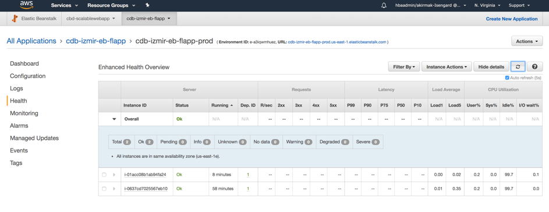This screenshot has width=549, height=212.
Task: Click the Idle% column header
Action: coord(509,105)
